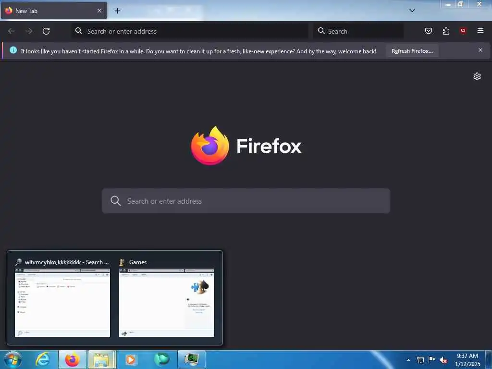
Task: Go back with the left arrow
Action: 12,31
